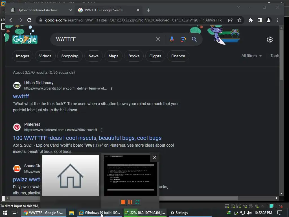Click the VMware sound card status icon
This screenshot has width=289, height=217.
(x=257, y=206)
